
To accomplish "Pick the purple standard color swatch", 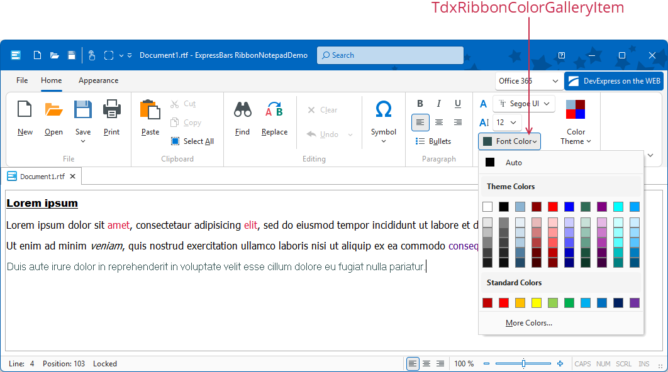I will 635,303.
